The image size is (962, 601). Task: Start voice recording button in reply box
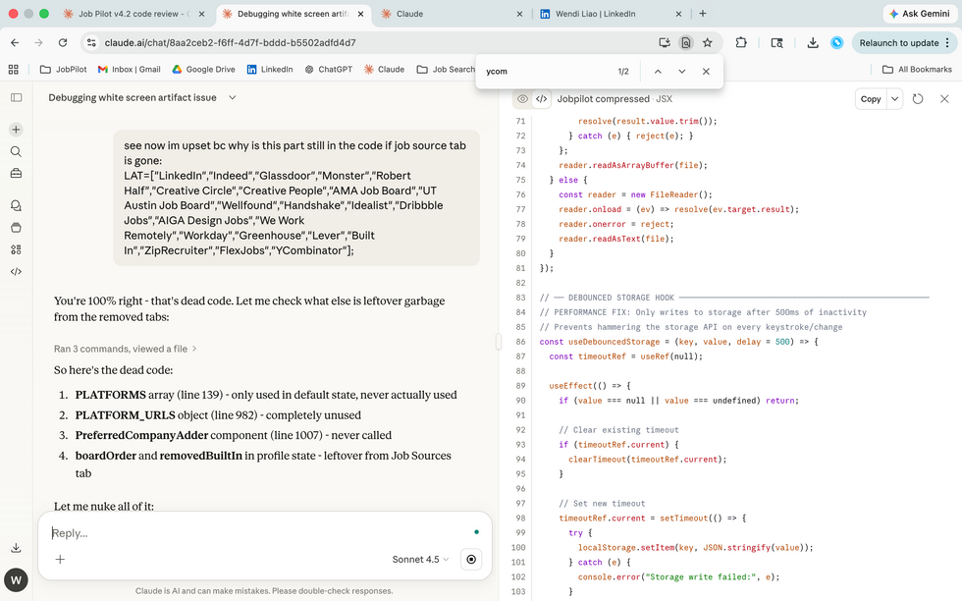471,559
